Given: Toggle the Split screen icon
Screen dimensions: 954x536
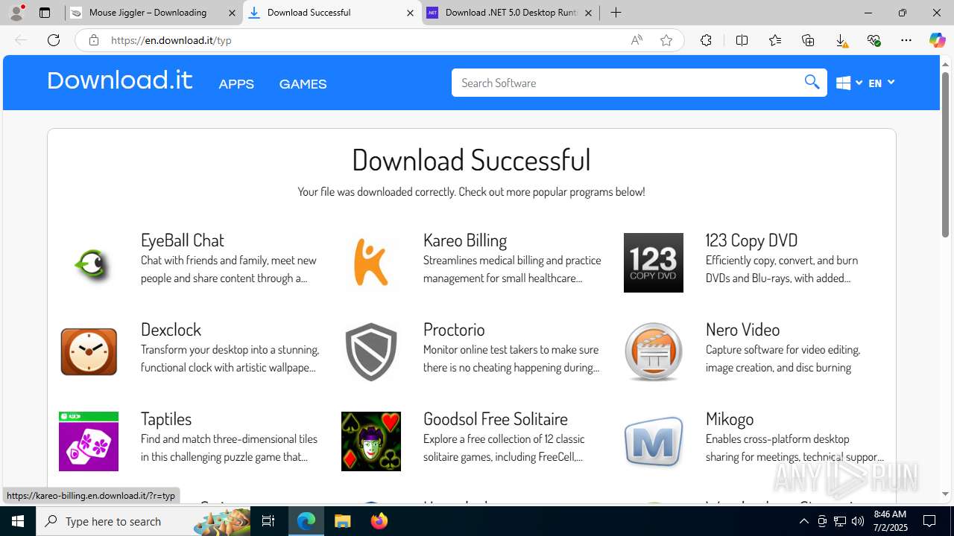Looking at the screenshot, I should [742, 40].
